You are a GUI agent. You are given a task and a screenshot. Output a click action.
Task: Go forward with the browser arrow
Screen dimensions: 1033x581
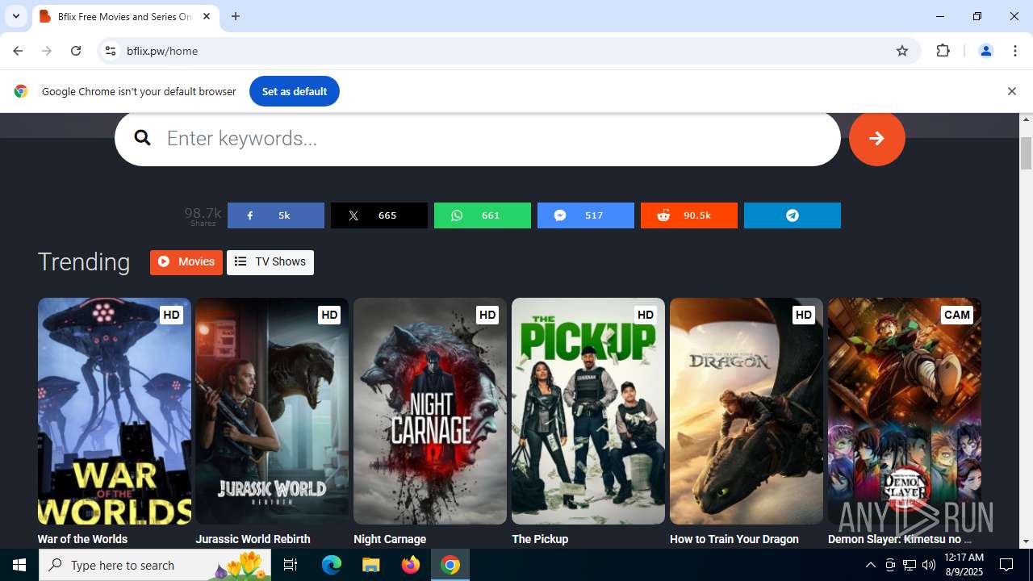(47, 51)
